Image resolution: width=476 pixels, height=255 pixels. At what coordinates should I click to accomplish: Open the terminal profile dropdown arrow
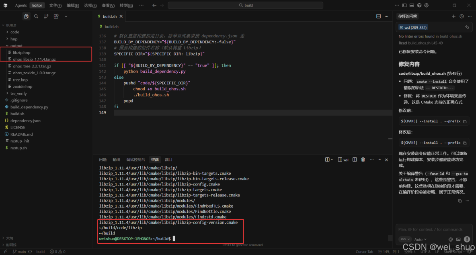pyautogui.click(x=333, y=159)
